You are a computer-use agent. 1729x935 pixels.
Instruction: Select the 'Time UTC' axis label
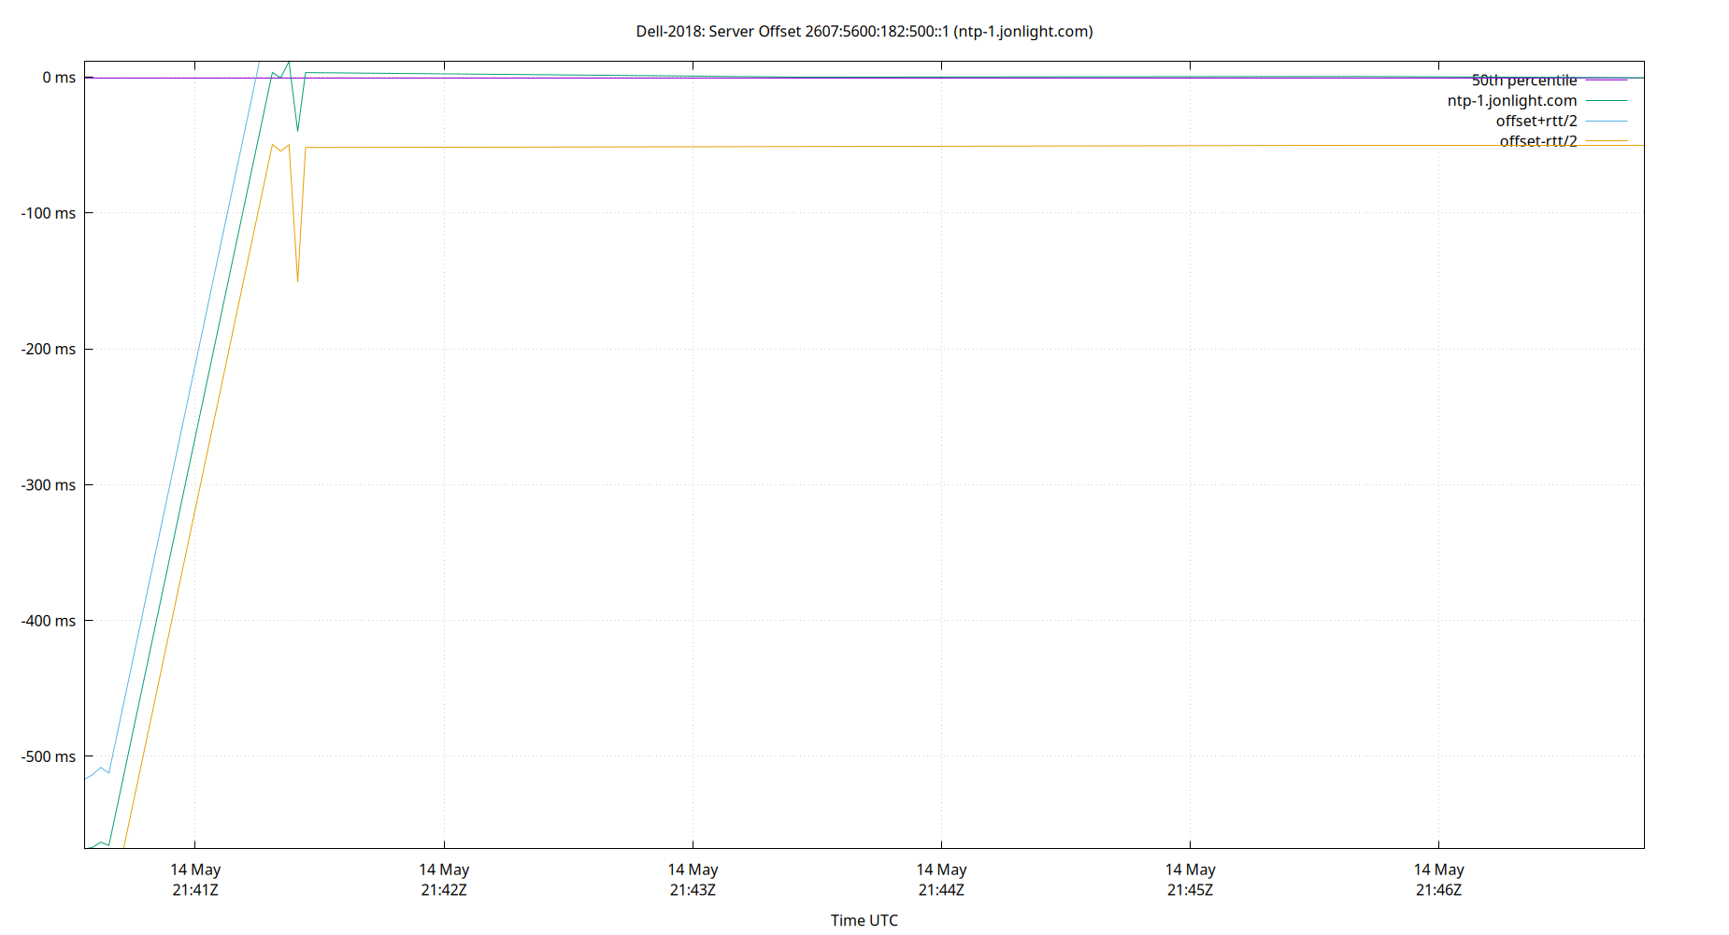click(x=864, y=920)
